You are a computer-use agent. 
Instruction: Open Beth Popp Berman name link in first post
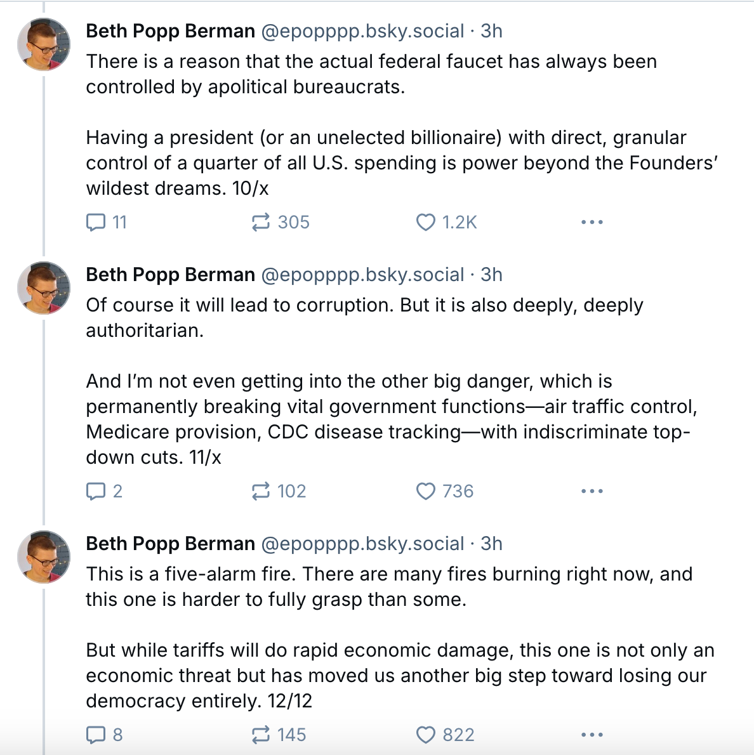(x=170, y=31)
